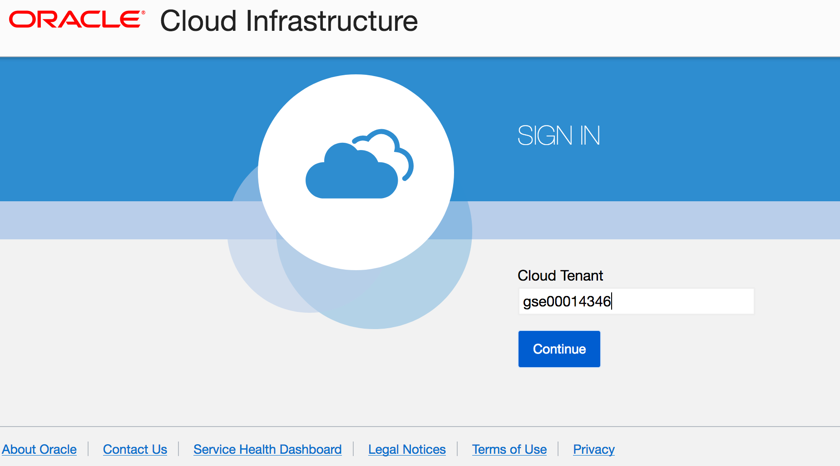Click the blue cloud icon in the circle
Viewport: 840px width, 466px height.
pyautogui.click(x=360, y=164)
